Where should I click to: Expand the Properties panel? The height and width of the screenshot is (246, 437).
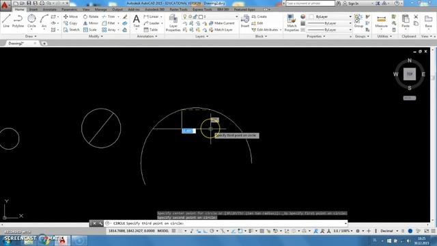click(x=315, y=36)
